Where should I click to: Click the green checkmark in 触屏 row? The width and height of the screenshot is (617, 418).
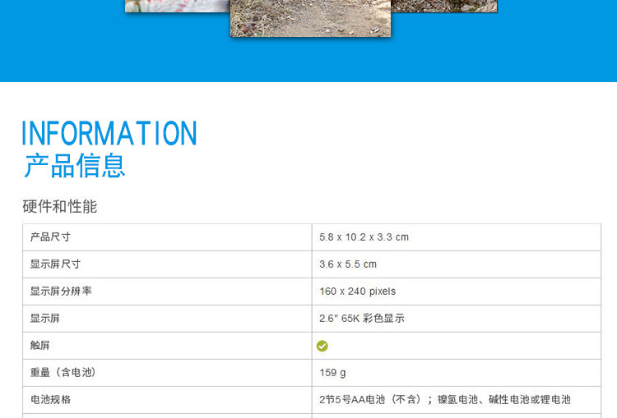[322, 346]
